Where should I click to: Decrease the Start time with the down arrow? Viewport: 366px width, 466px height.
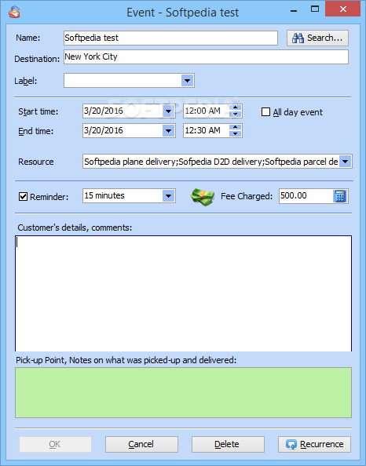point(236,115)
